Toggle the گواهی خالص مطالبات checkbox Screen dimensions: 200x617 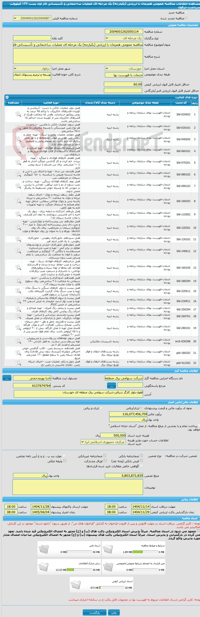142,466
